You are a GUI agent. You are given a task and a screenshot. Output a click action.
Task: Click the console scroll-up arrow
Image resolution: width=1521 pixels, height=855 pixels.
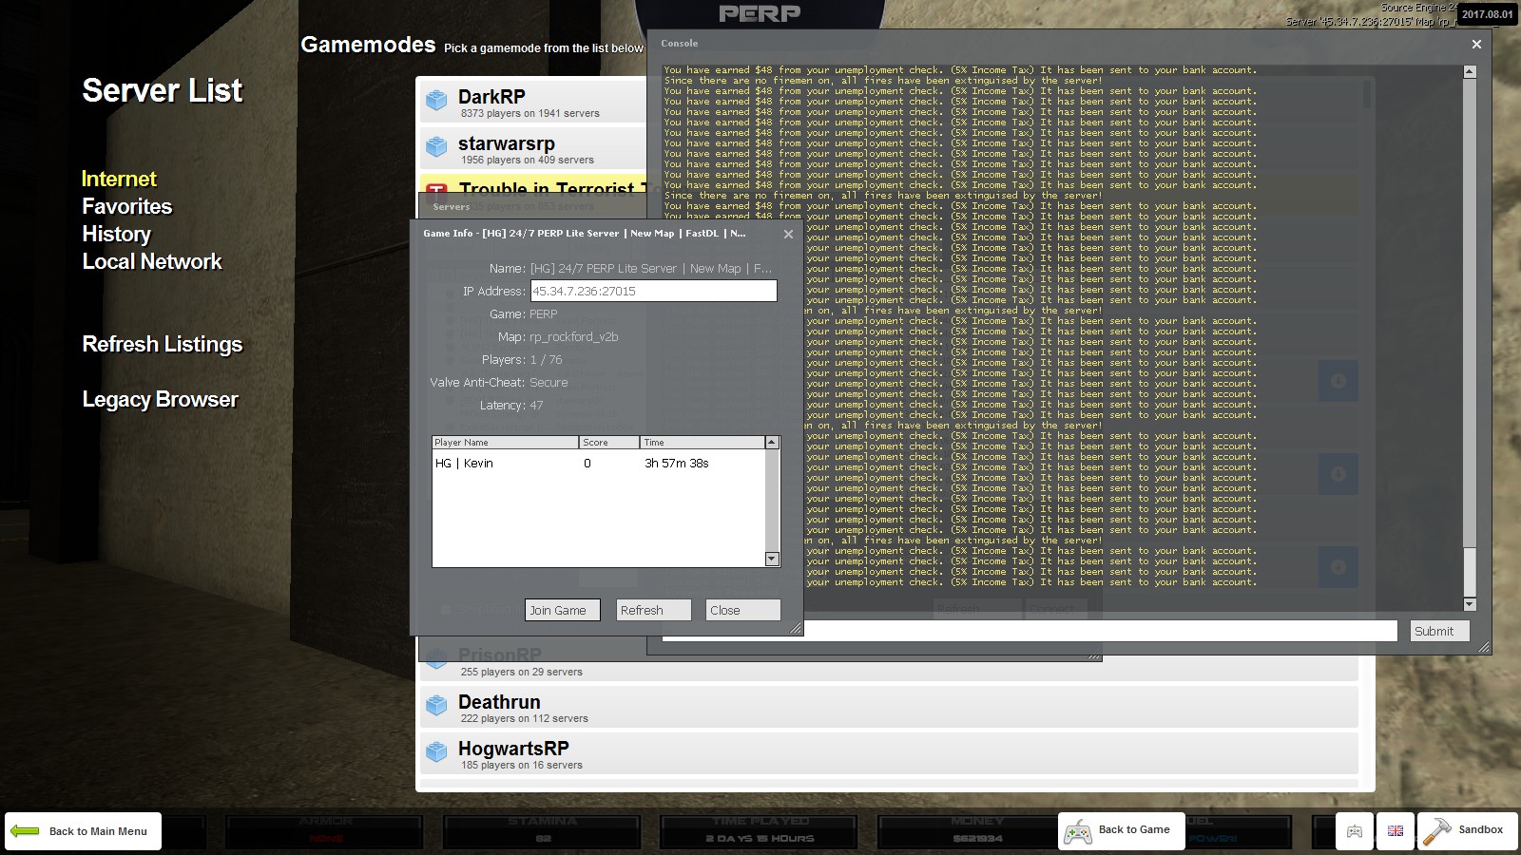[x=1470, y=71]
